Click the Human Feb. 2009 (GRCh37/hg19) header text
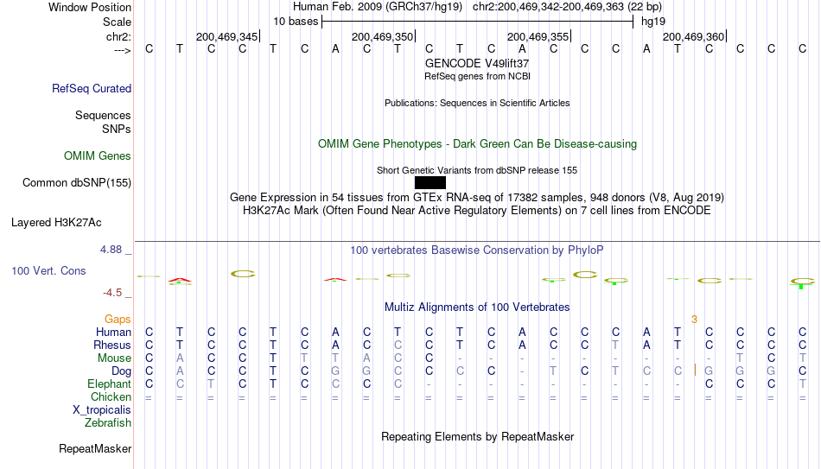 pyautogui.click(x=378, y=7)
